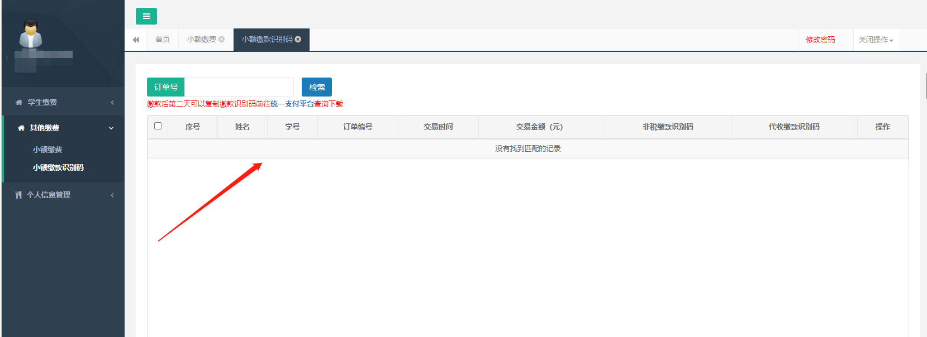Click the home icon beside 其他缴费

click(21, 128)
